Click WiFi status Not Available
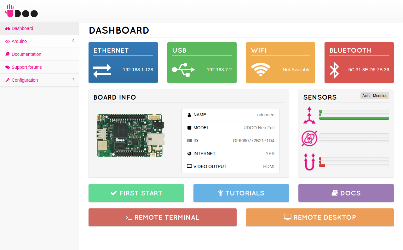The image size is (403, 250). 296,70
